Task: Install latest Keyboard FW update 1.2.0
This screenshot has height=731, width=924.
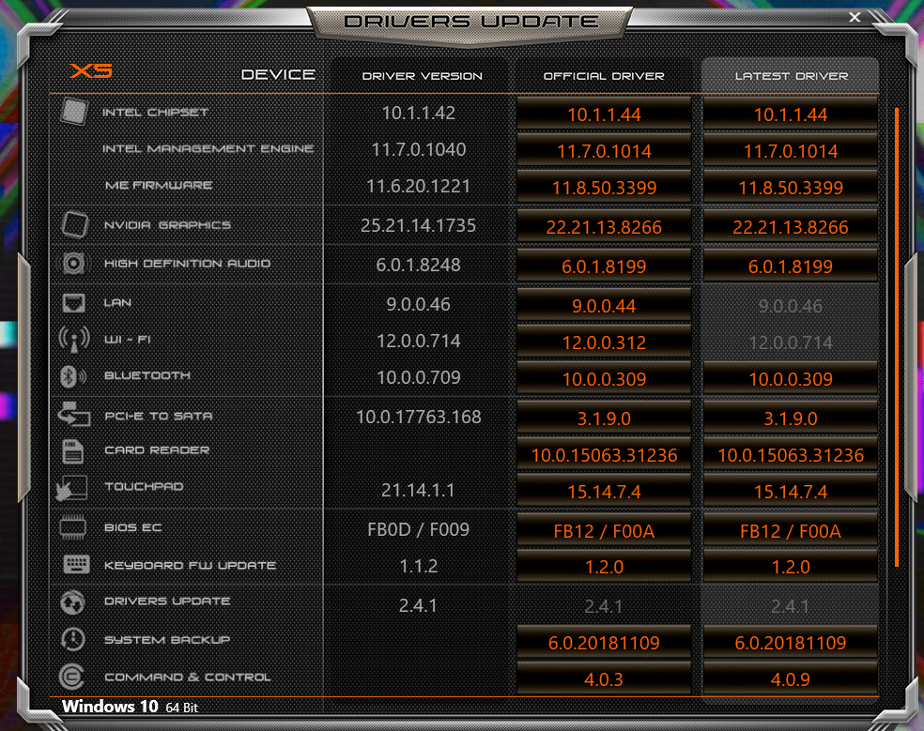Action: pos(791,566)
